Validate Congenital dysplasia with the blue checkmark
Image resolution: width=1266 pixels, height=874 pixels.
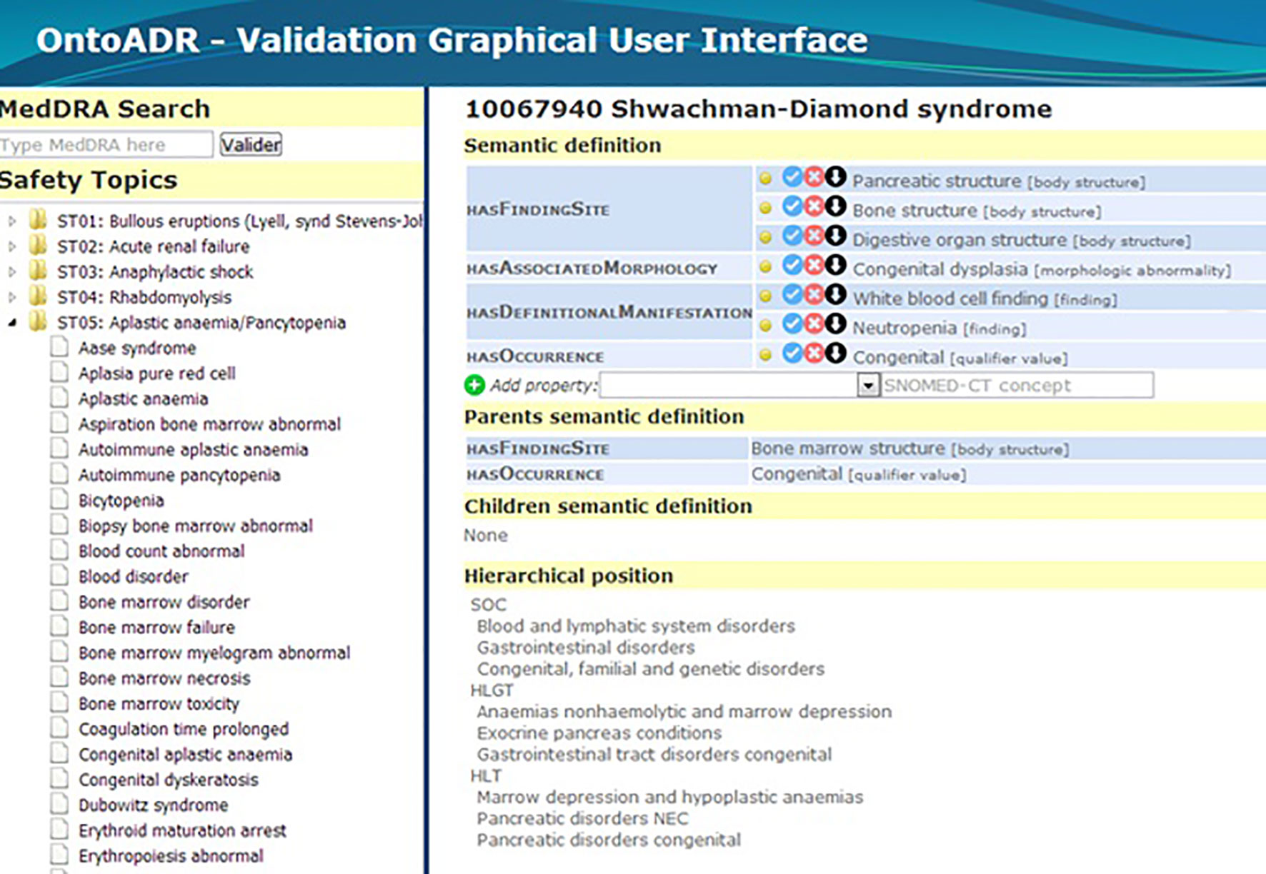click(x=792, y=265)
